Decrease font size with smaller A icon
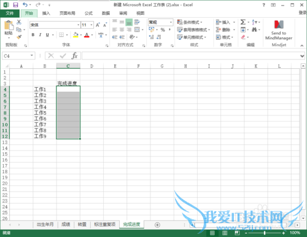307x237 pixels. [105, 25]
